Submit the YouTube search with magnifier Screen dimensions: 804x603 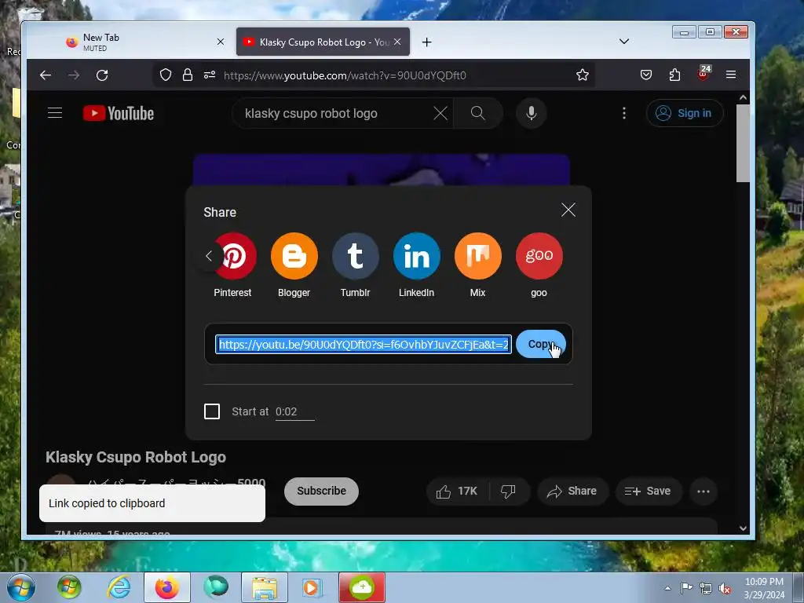pos(478,113)
